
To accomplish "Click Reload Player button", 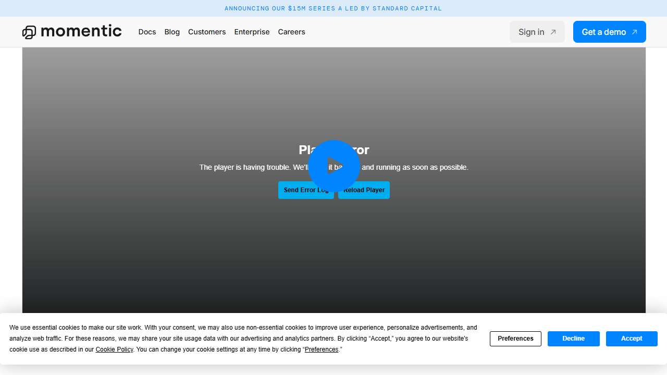I will click(x=364, y=190).
